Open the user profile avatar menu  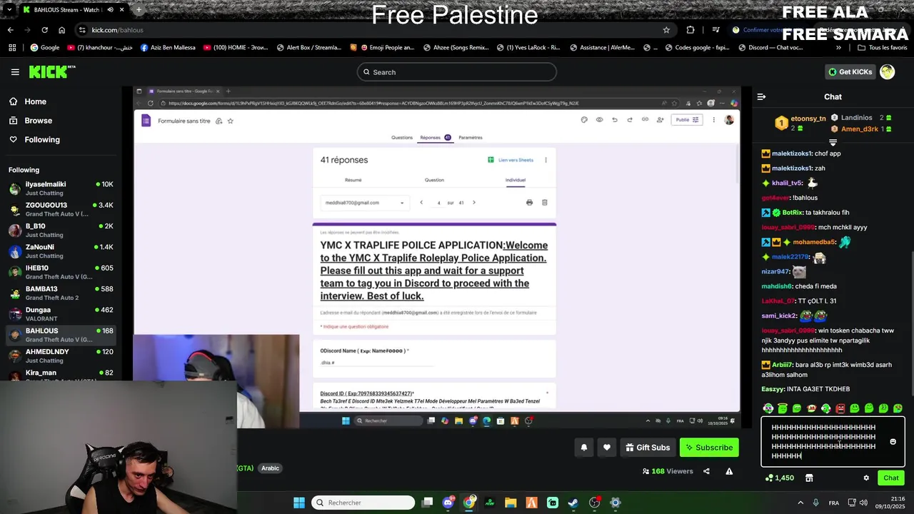tap(887, 71)
